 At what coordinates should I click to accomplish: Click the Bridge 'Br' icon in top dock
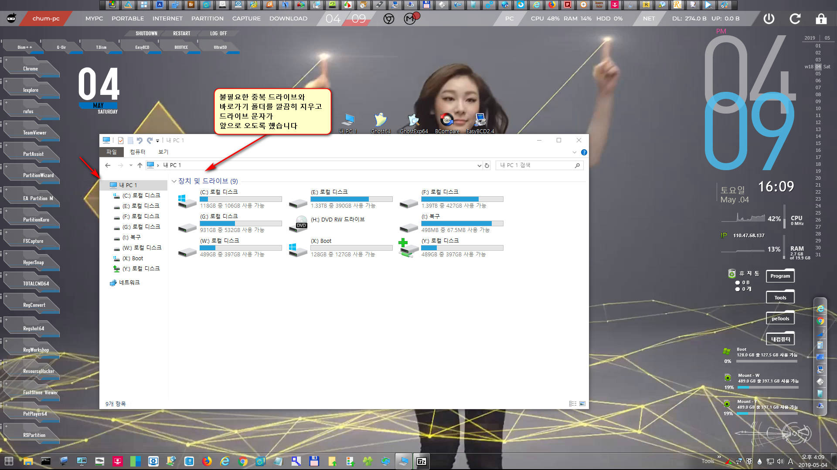[191, 5]
